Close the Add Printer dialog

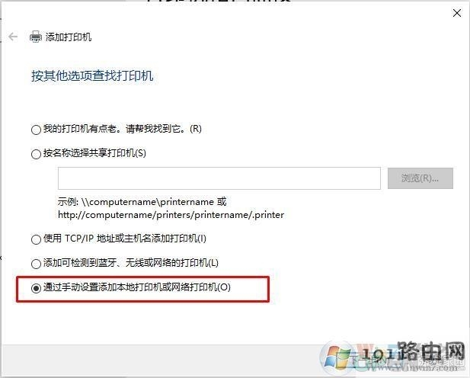(x=457, y=13)
